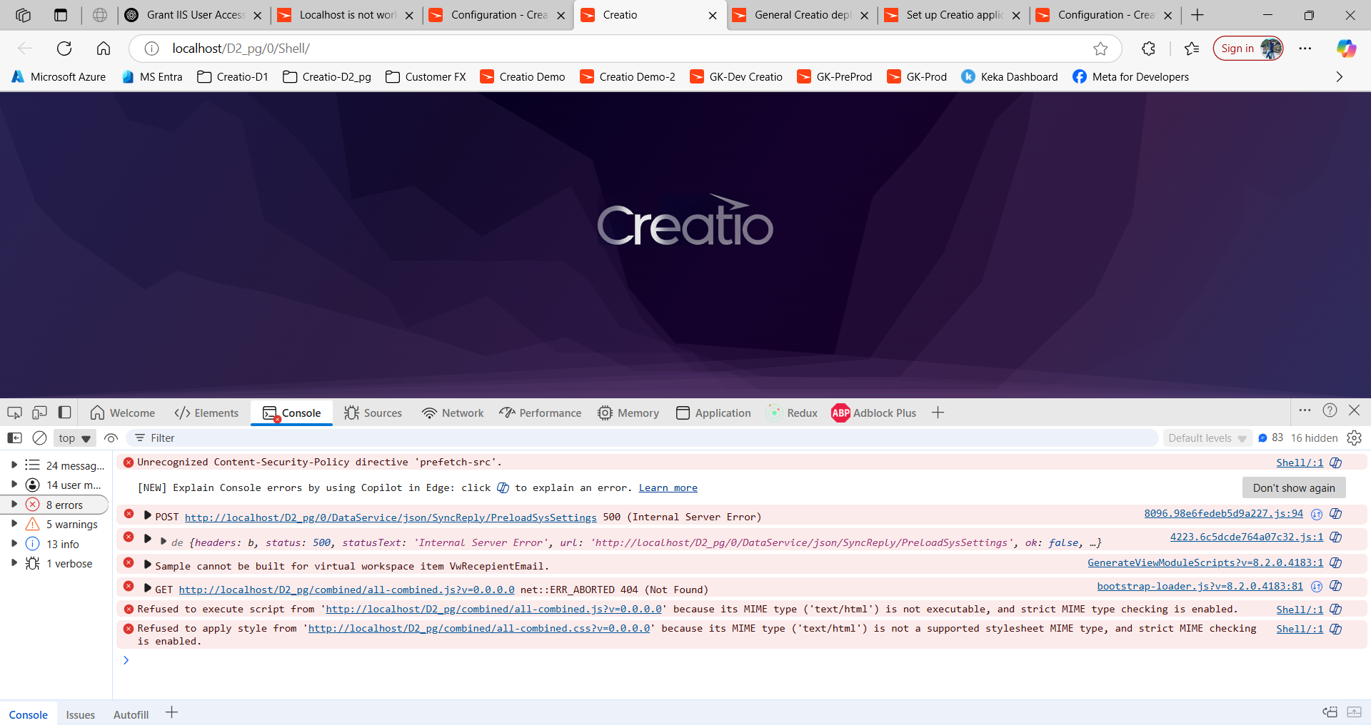Open the all-combined.js GET request link

click(347, 590)
